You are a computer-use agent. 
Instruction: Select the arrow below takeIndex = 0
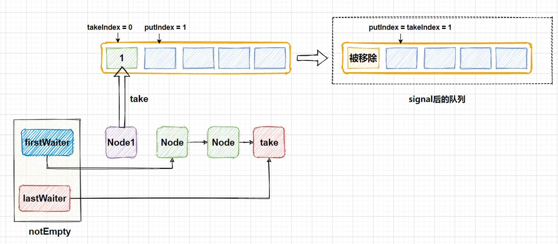click(118, 37)
